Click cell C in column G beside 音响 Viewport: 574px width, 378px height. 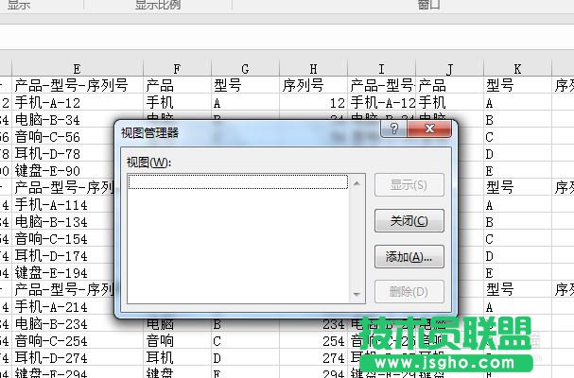pos(245,341)
